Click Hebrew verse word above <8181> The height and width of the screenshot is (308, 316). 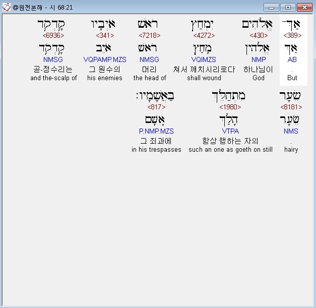[290, 96]
